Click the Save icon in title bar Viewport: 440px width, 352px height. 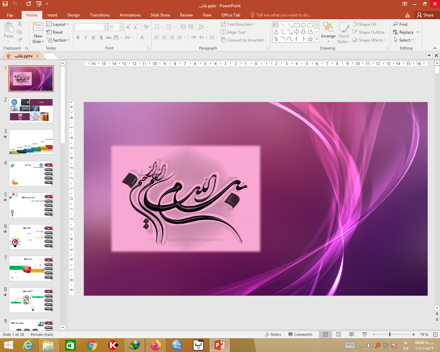tap(5, 4)
